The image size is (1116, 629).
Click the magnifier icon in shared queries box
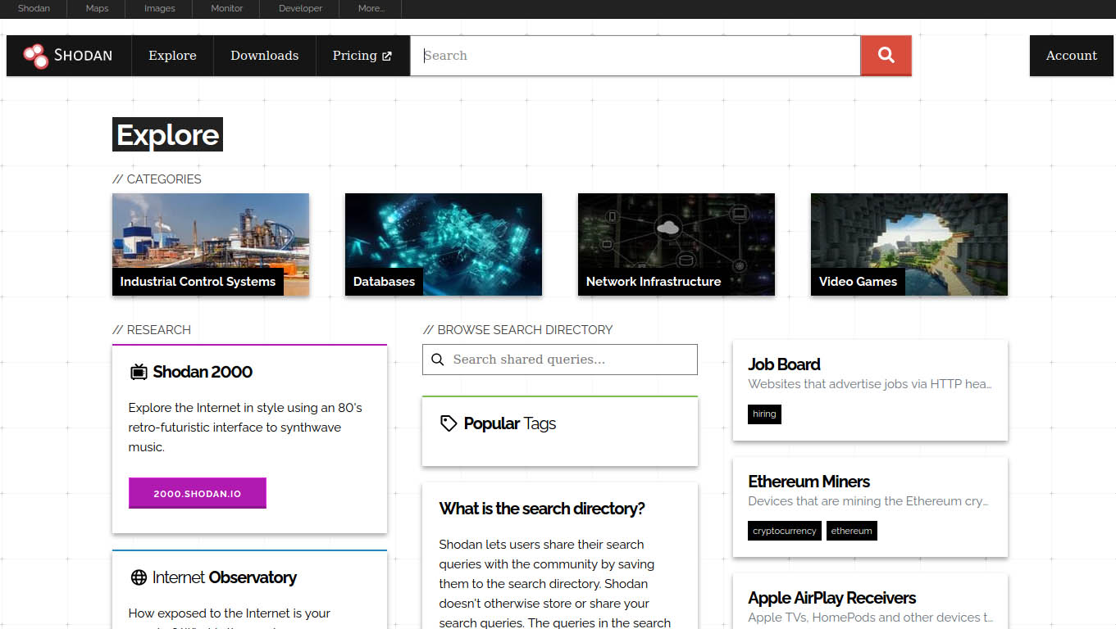438,360
